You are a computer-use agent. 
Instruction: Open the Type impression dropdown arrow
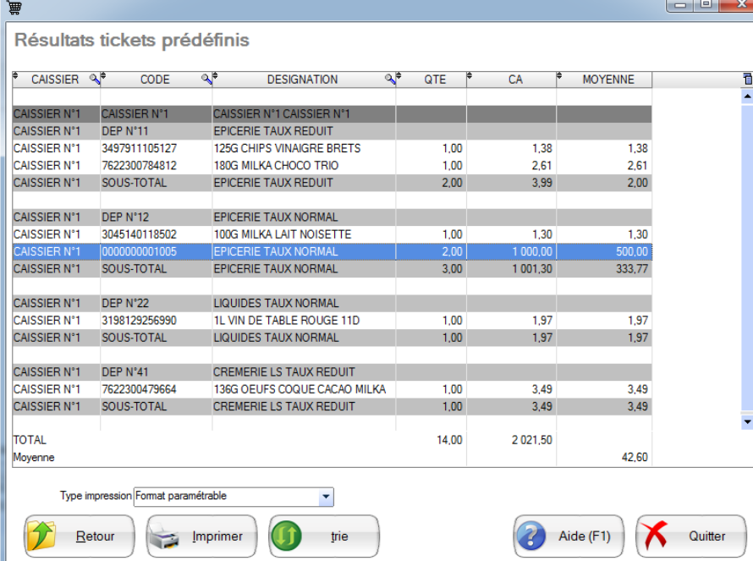point(327,497)
